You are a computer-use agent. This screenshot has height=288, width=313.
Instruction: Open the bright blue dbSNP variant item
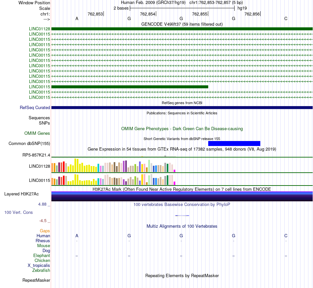click(x=234, y=143)
